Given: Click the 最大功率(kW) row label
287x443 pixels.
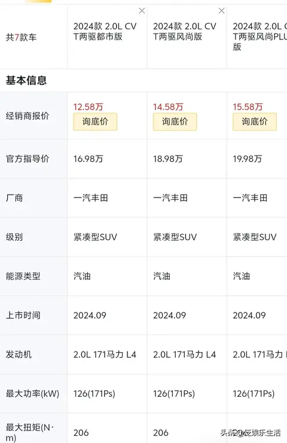Looking at the screenshot, I should tap(33, 393).
